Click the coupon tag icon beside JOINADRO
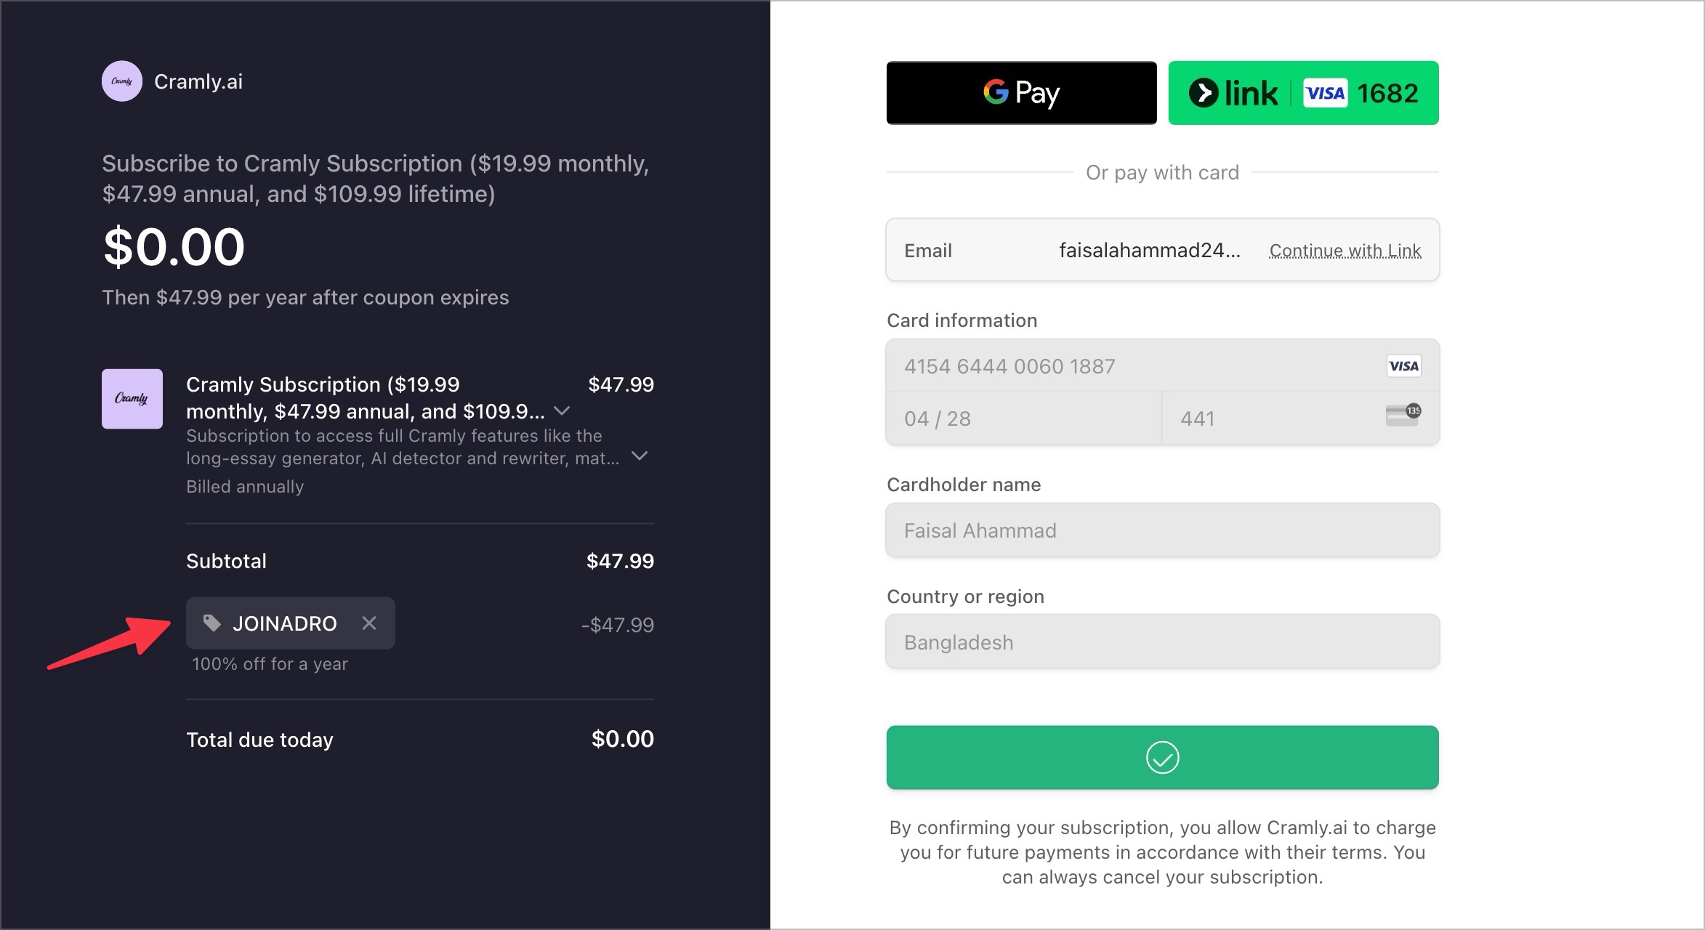This screenshot has height=930, width=1705. click(x=211, y=623)
